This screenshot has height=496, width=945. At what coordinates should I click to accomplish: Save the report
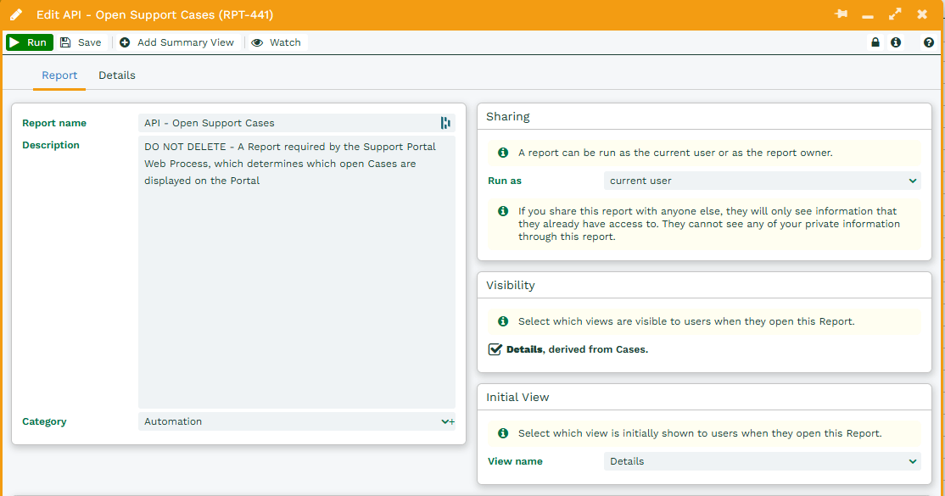(x=81, y=42)
